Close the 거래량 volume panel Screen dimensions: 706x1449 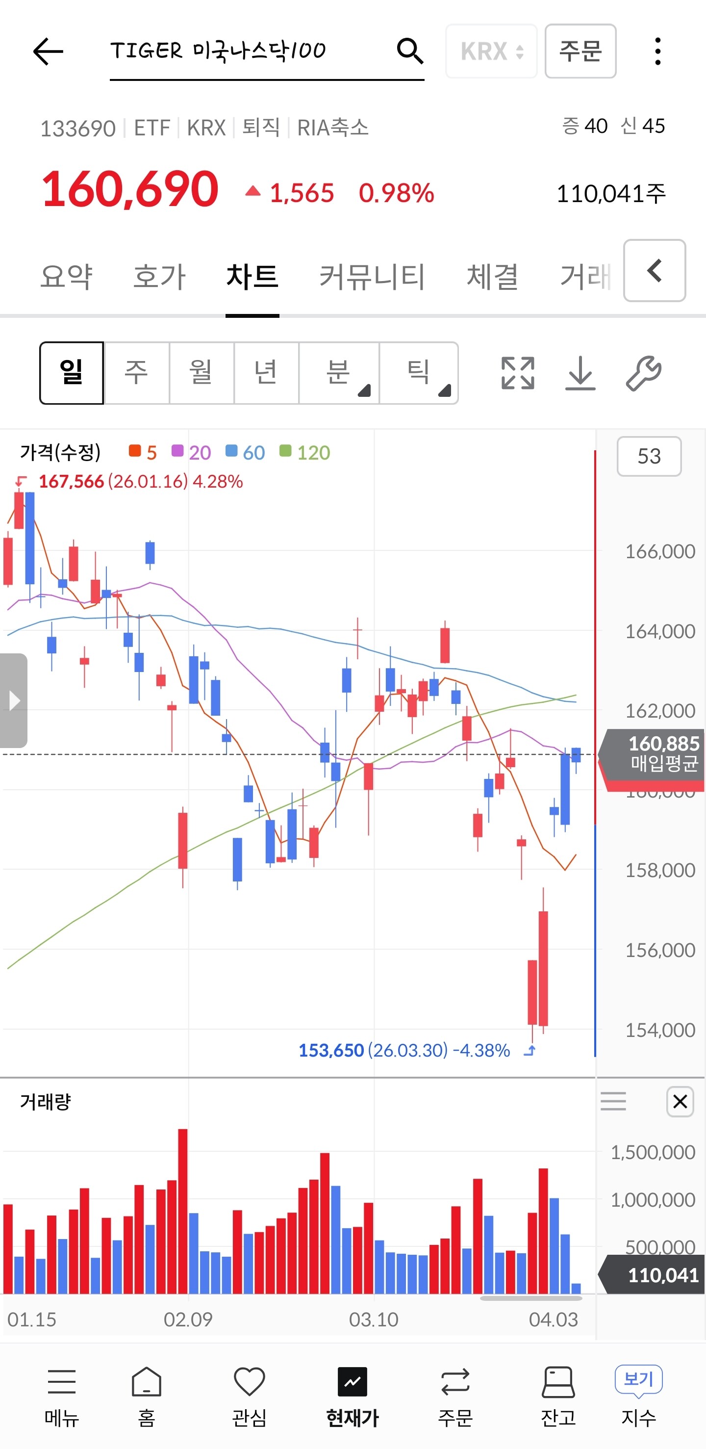tap(680, 1101)
